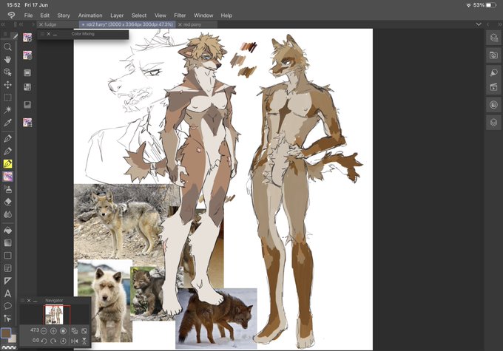
Task: Select the Correct line tool
Action: pyautogui.click(x=7, y=318)
